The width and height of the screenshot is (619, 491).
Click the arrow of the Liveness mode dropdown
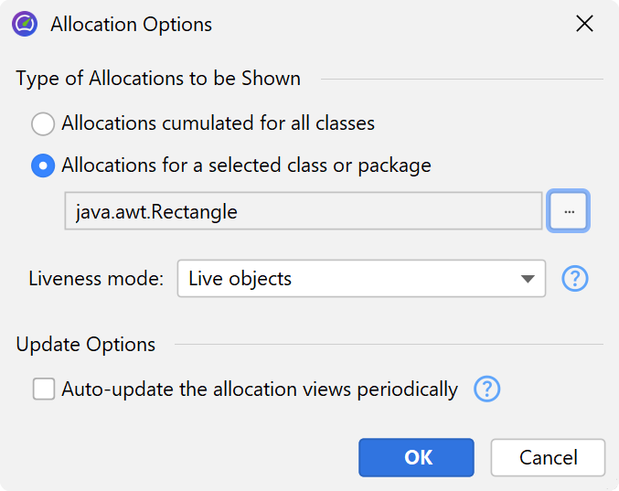[528, 279]
